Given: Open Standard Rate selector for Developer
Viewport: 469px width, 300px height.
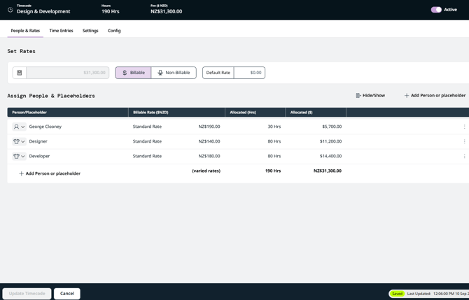Looking at the screenshot, I should 147,156.
